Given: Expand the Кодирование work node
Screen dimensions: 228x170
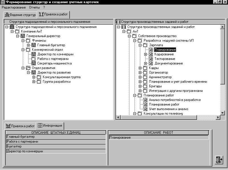Looking at the screenshot, I should 145,54.
